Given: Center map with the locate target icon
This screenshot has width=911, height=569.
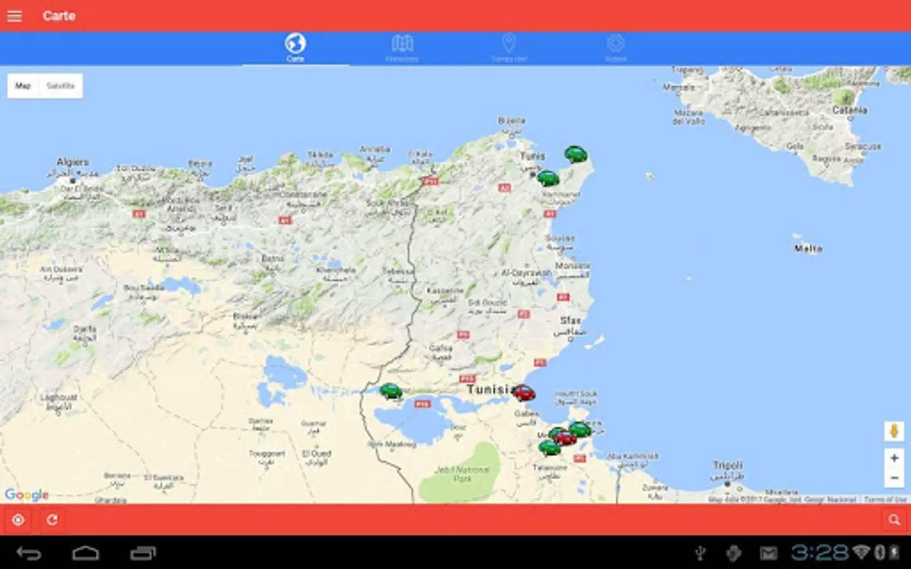Looking at the screenshot, I should [18, 520].
